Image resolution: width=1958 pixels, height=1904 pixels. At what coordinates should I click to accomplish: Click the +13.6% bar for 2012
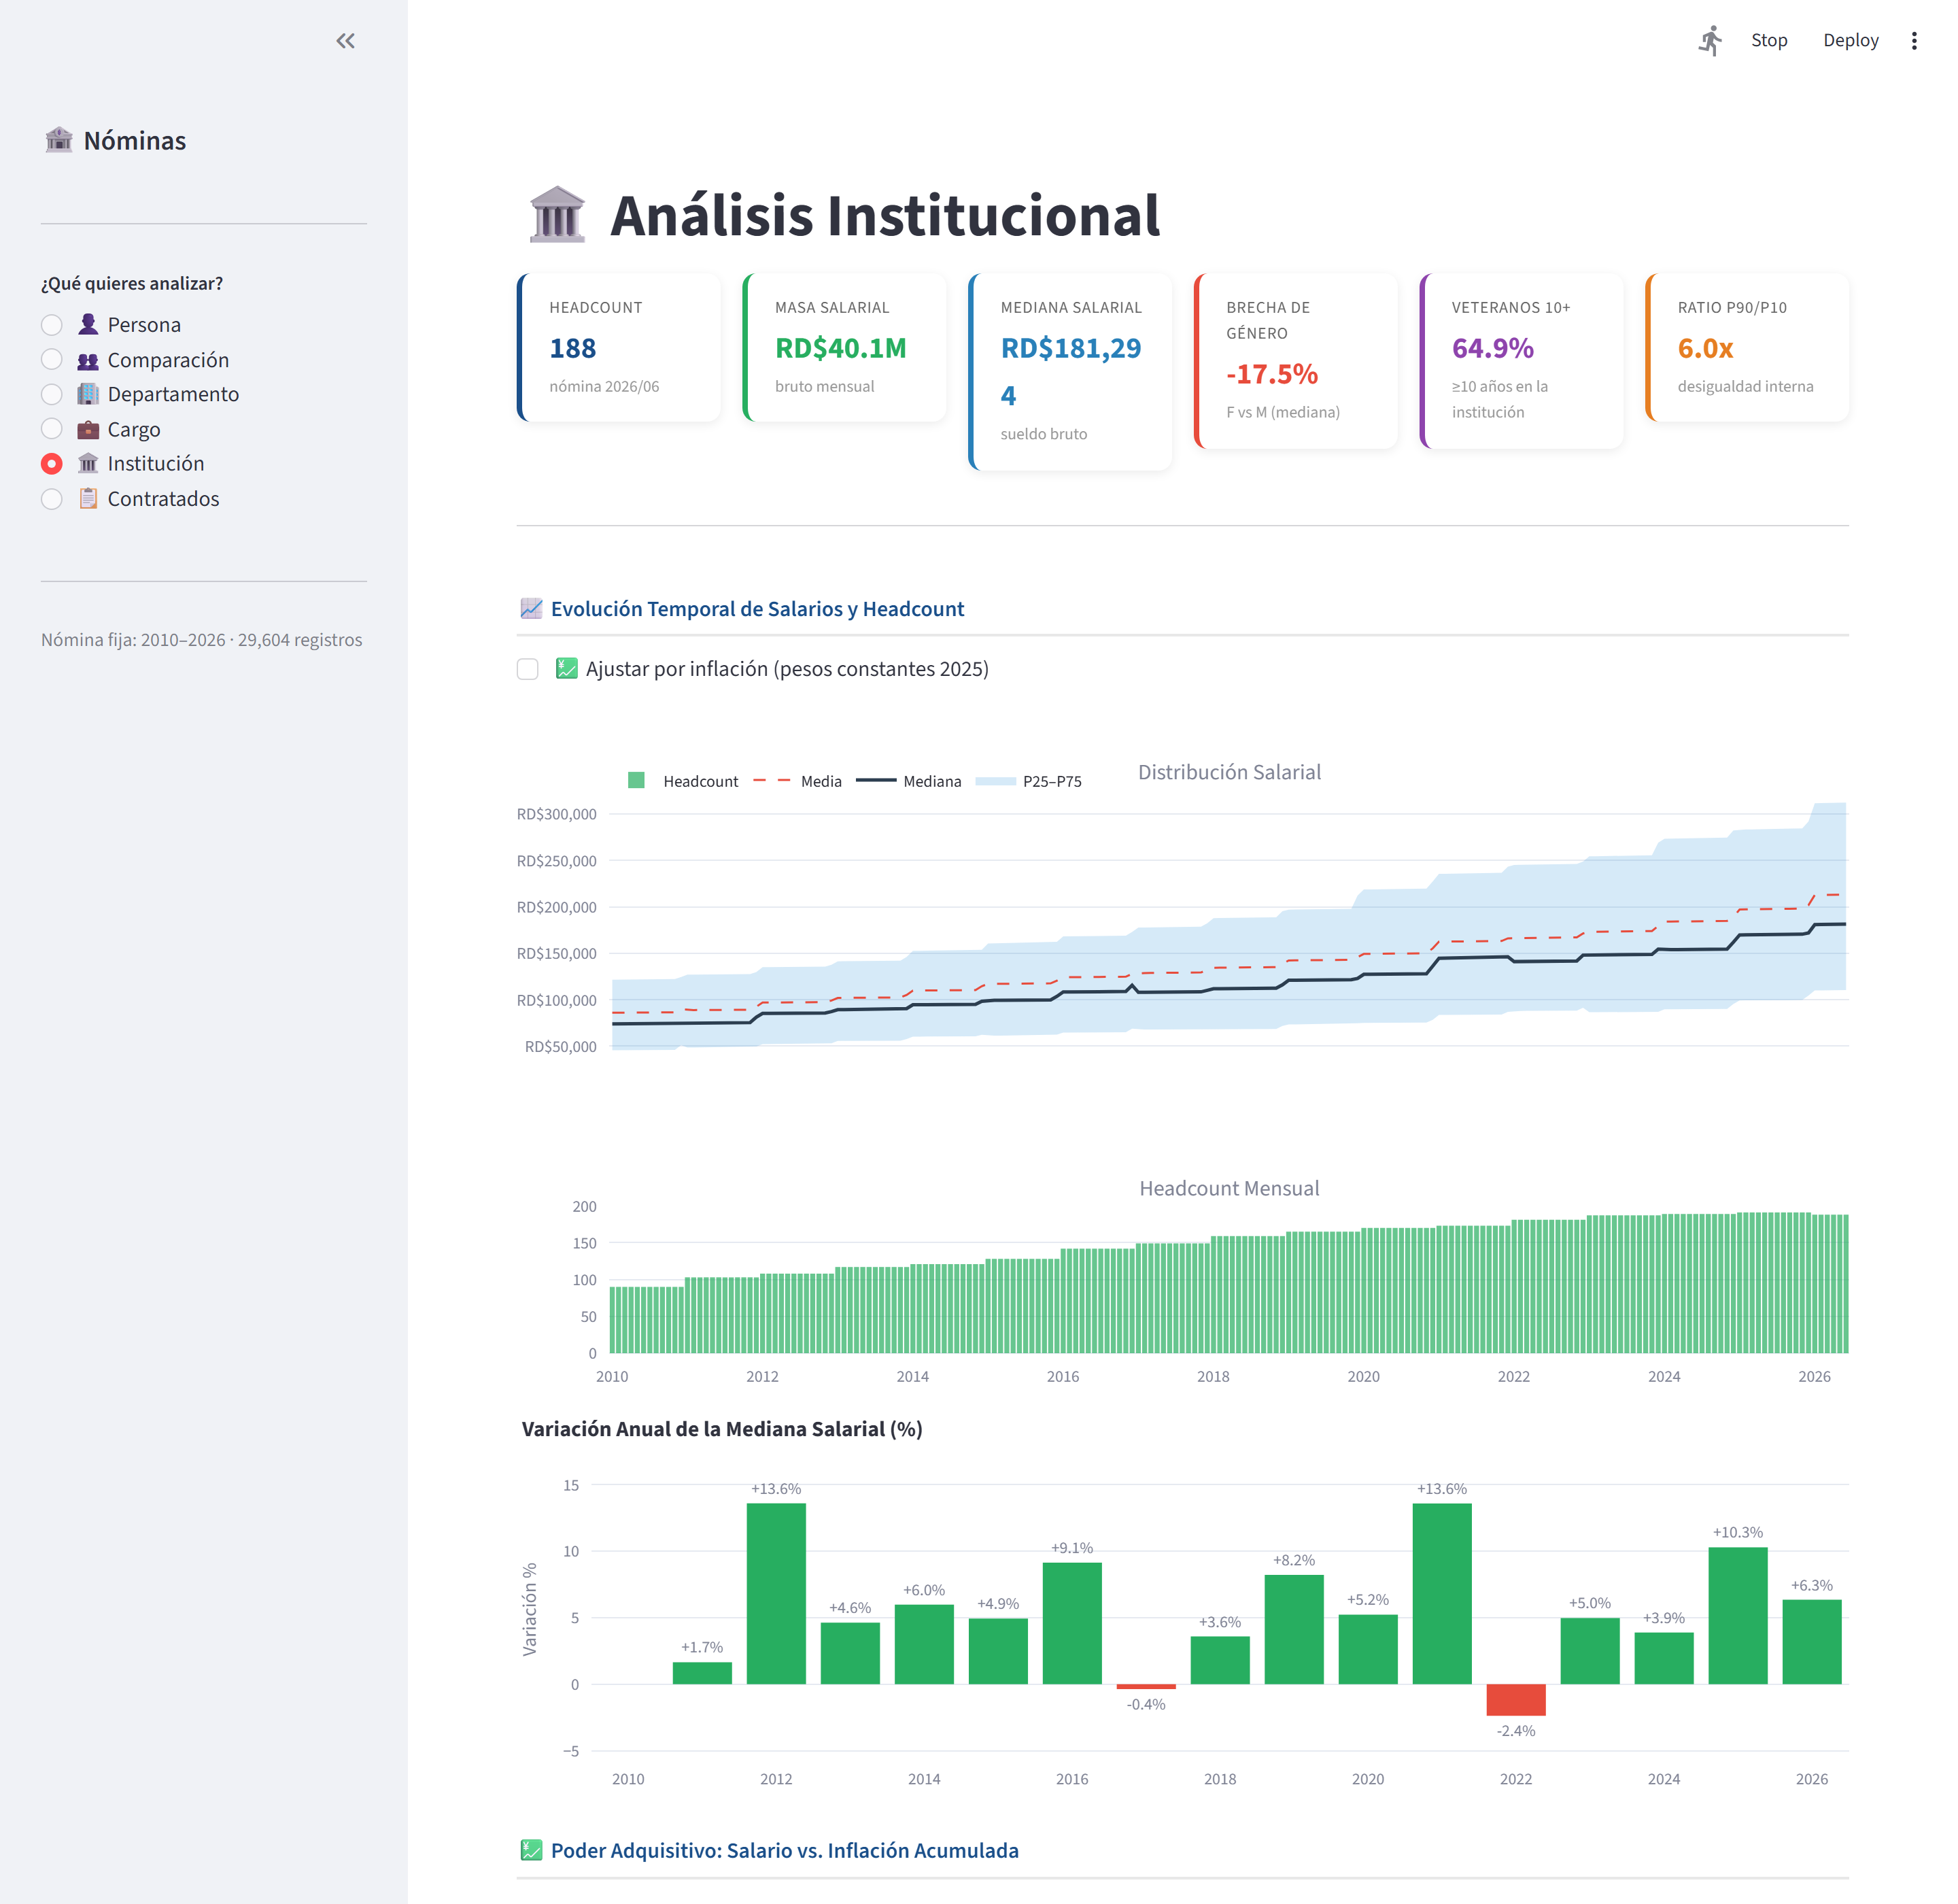coord(776,1593)
